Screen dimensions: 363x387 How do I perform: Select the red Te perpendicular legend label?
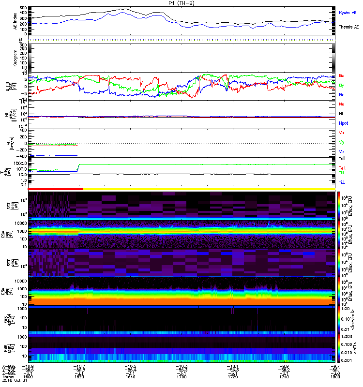[342, 168]
